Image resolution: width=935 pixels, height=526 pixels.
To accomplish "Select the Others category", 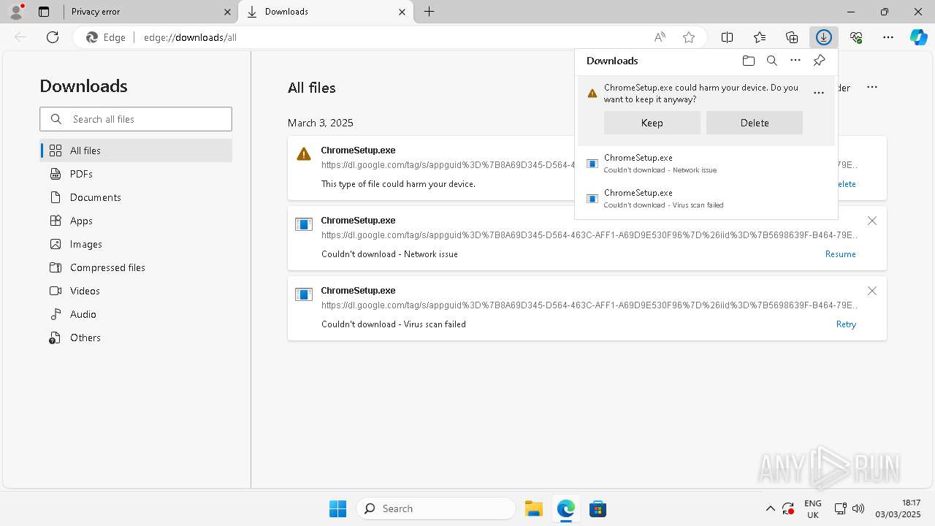I will tap(137, 338).
